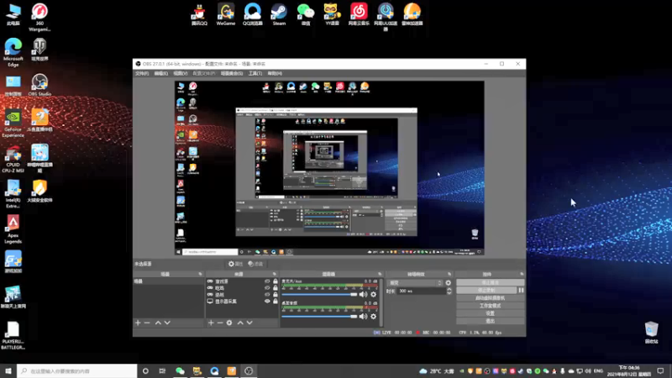The height and width of the screenshot is (378, 672).
Task: Select the OBS Studio desktop shortcut
Action: tap(39, 85)
